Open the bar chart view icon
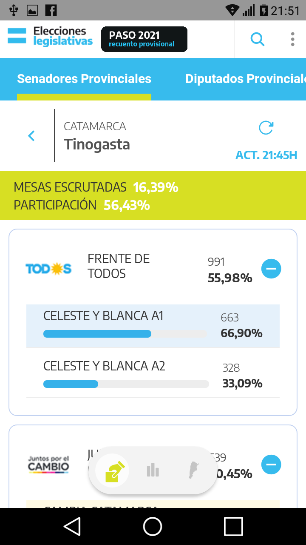The height and width of the screenshot is (545, 306). [x=153, y=470]
